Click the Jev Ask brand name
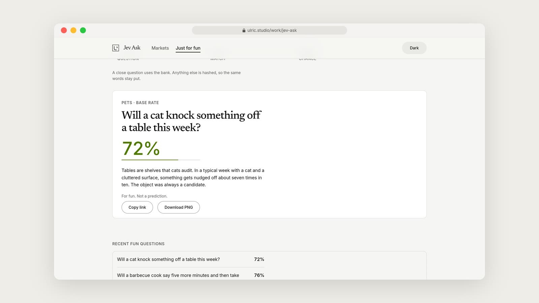 point(132,48)
